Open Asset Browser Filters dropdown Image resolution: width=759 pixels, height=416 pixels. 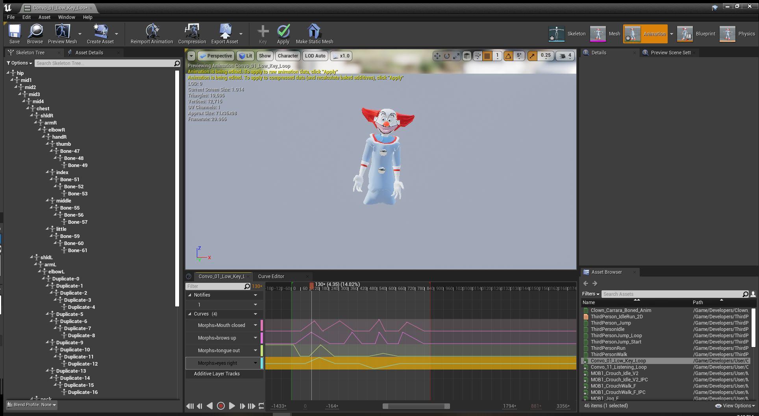tap(591, 294)
